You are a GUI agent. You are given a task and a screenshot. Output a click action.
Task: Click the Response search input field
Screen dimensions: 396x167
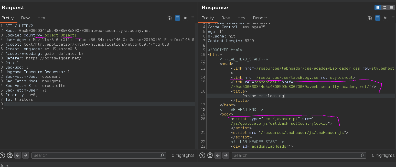pos(299,155)
